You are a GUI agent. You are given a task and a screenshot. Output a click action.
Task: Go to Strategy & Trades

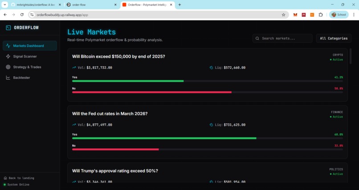(30, 67)
